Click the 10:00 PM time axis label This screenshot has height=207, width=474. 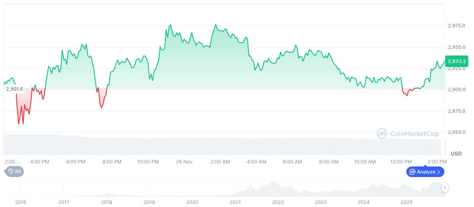(148, 162)
